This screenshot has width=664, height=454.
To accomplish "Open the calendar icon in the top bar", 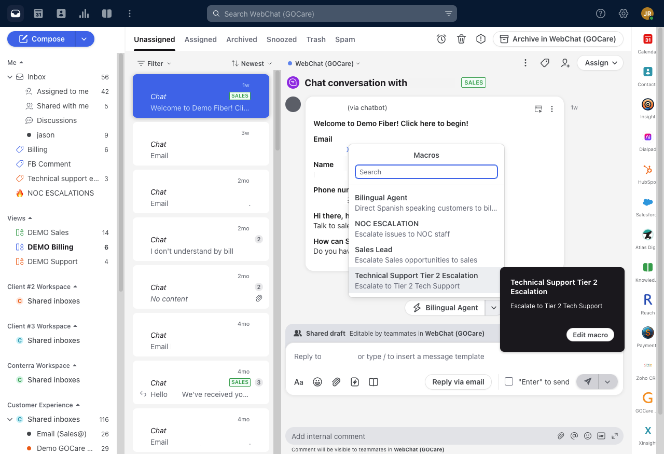I will pos(38,13).
